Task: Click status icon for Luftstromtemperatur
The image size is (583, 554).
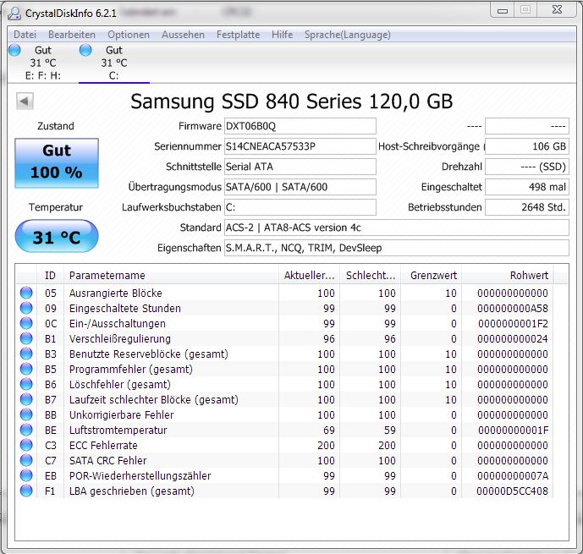Action: pos(26,430)
